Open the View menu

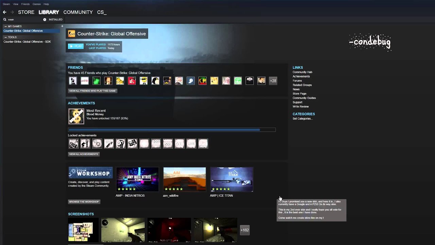pos(16,4)
